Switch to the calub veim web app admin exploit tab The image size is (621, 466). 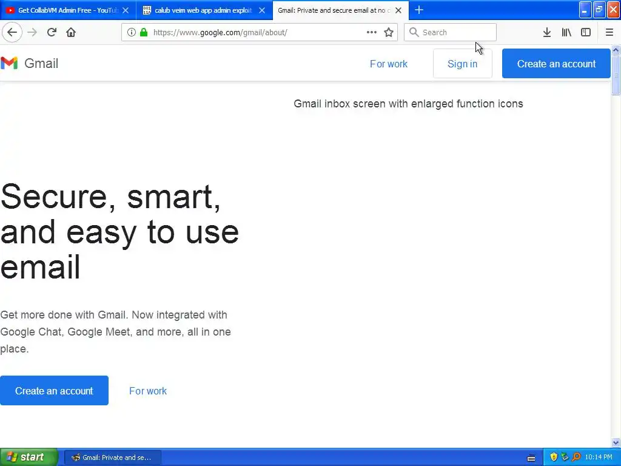point(204,10)
